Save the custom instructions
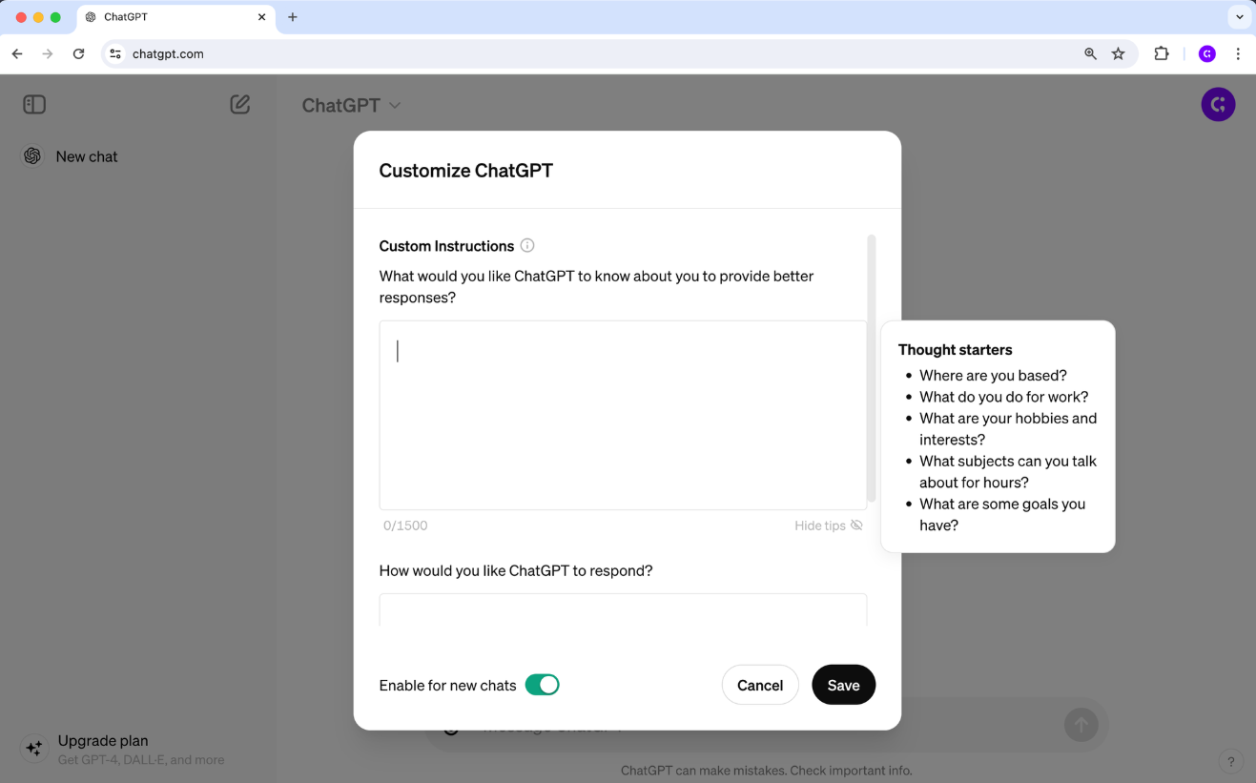The height and width of the screenshot is (783, 1256). [843, 685]
